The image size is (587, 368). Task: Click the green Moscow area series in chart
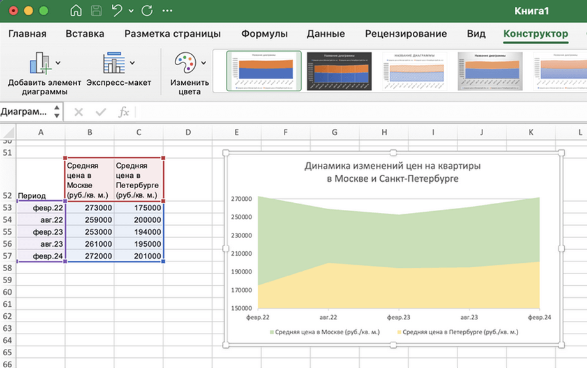click(399, 240)
